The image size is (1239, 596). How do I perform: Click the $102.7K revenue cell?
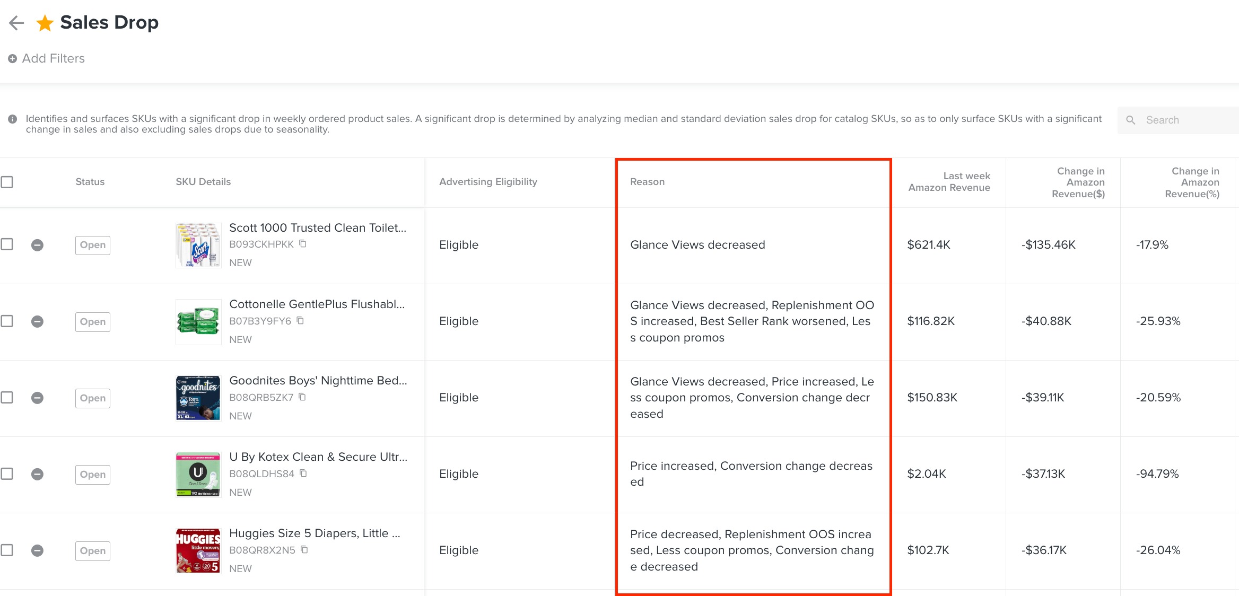928,550
